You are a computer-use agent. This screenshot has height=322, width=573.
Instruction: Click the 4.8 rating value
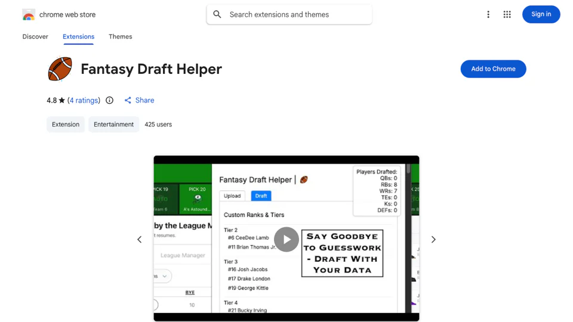(51, 100)
